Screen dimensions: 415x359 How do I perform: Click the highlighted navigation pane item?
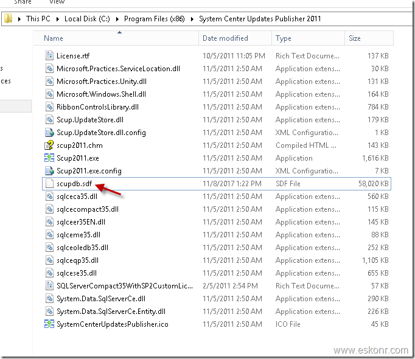[x=16, y=106]
